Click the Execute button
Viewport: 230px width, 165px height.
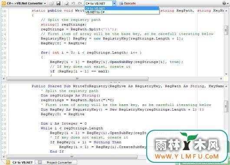[x=128, y=3]
